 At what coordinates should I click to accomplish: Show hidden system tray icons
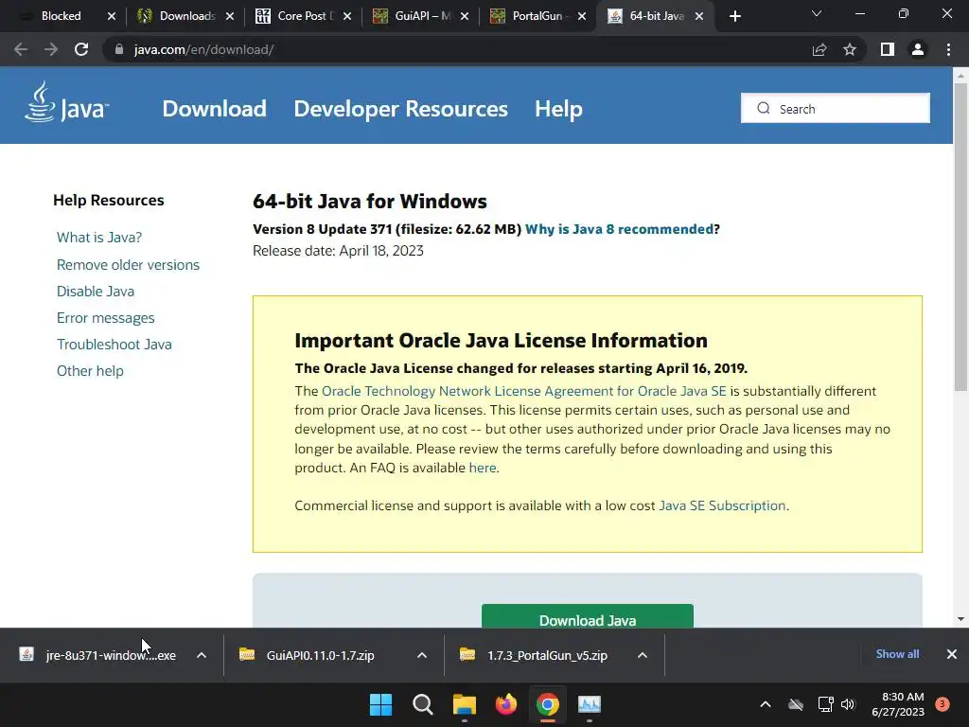(x=765, y=704)
